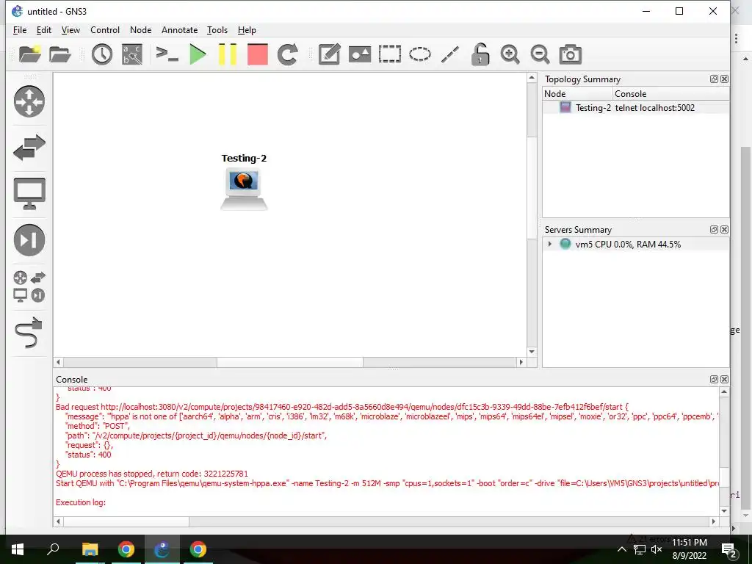Click canvas vertical scrollbar down arrow
Image resolution: width=752 pixels, height=564 pixels.
click(x=532, y=352)
